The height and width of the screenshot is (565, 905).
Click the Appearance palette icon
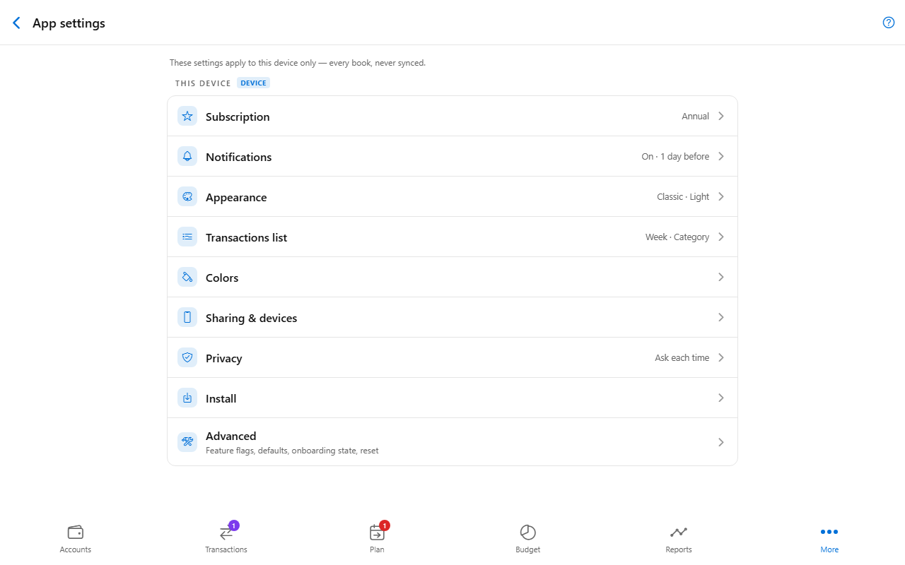[x=187, y=196]
